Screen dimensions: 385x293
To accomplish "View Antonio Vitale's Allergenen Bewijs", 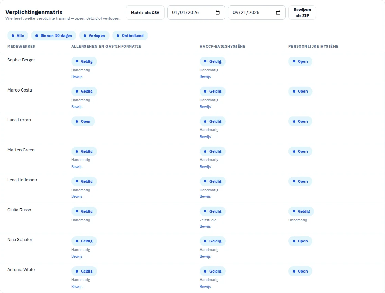I will [77, 287].
